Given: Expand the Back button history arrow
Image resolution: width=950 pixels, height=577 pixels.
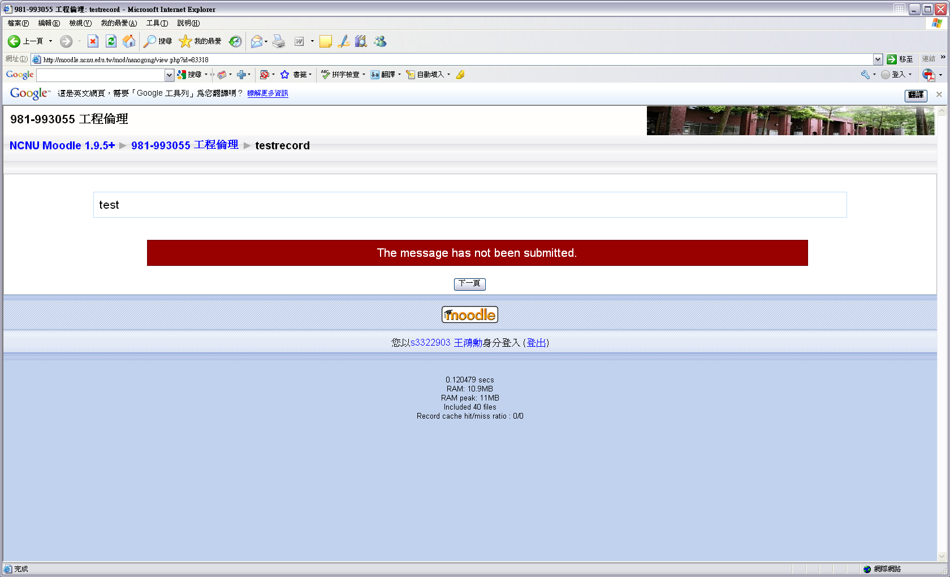Looking at the screenshot, I should click(50, 41).
